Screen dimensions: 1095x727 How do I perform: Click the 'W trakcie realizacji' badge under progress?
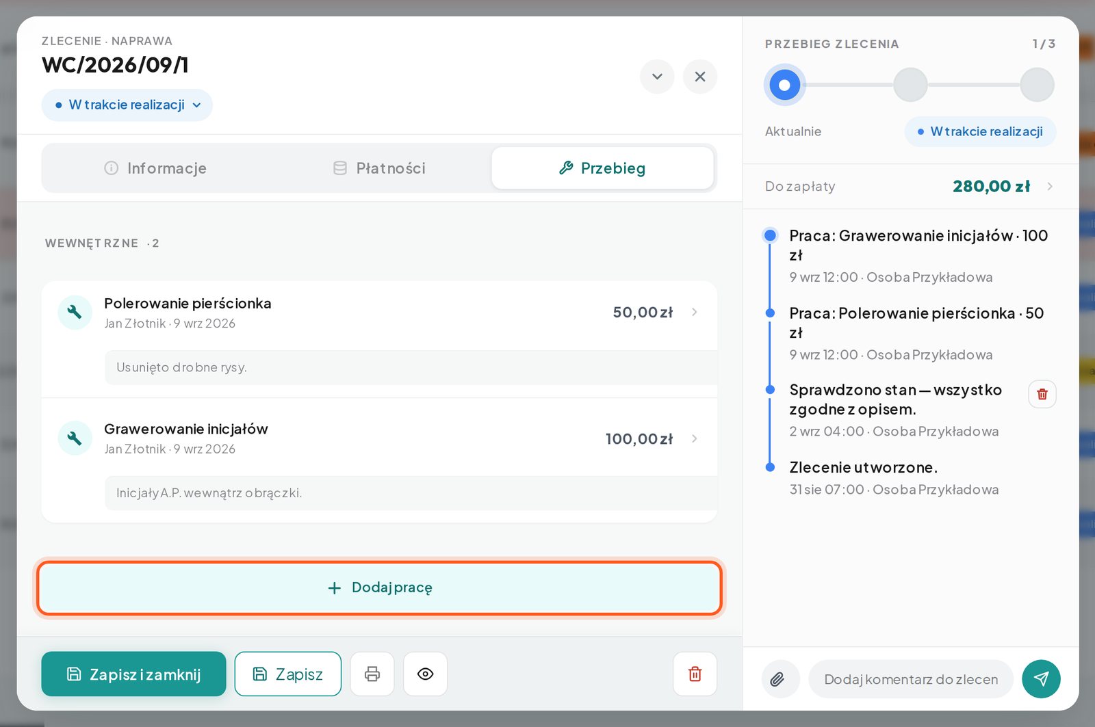980,131
